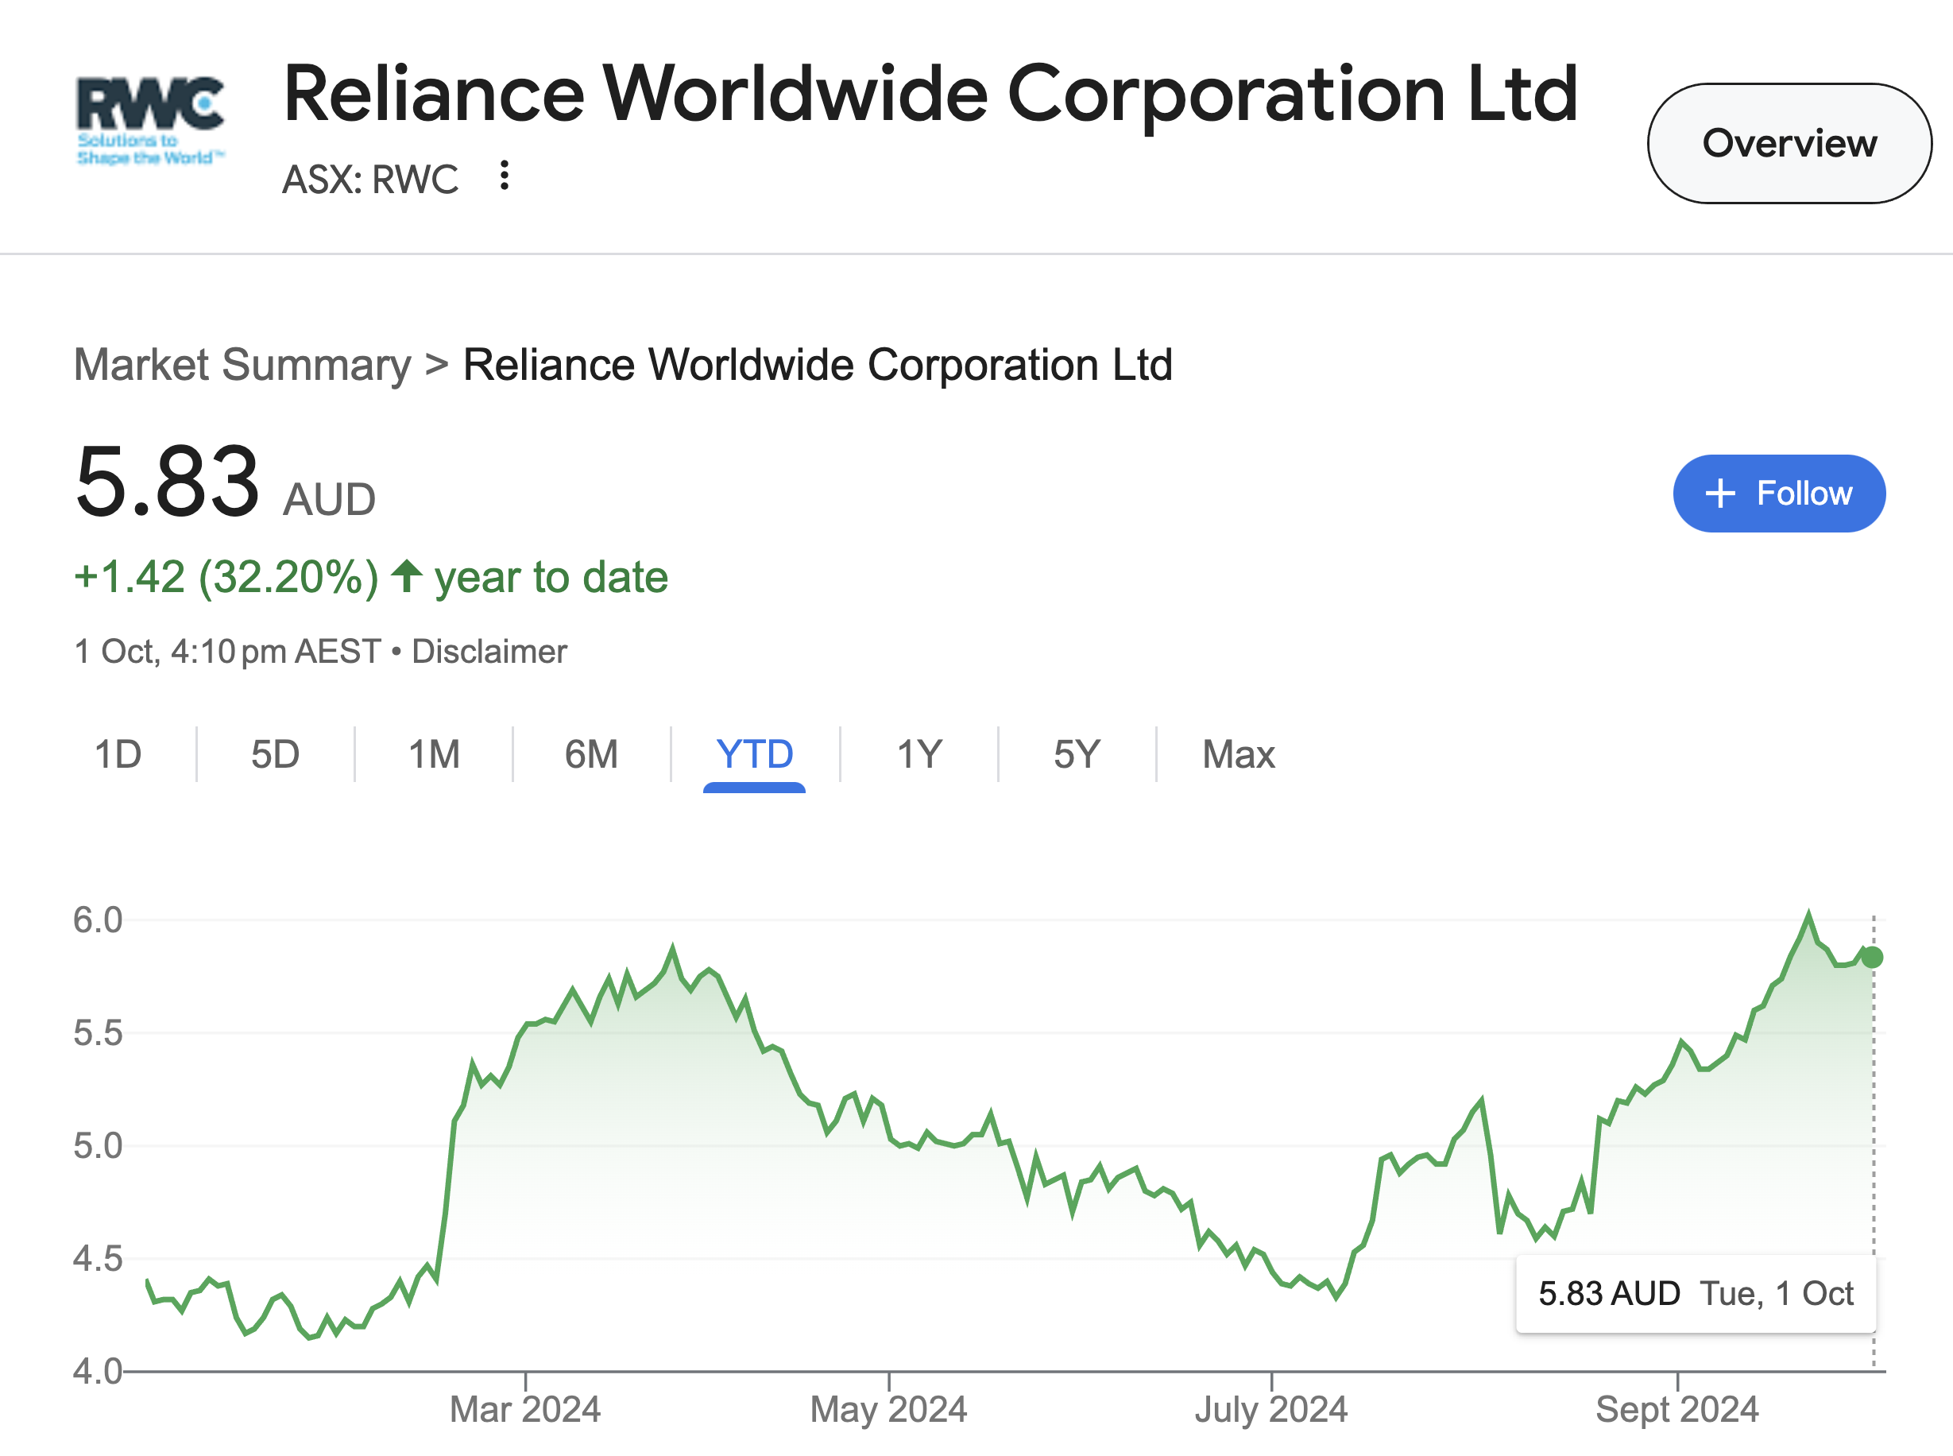Click the large 5.83 price figure

[x=168, y=481]
